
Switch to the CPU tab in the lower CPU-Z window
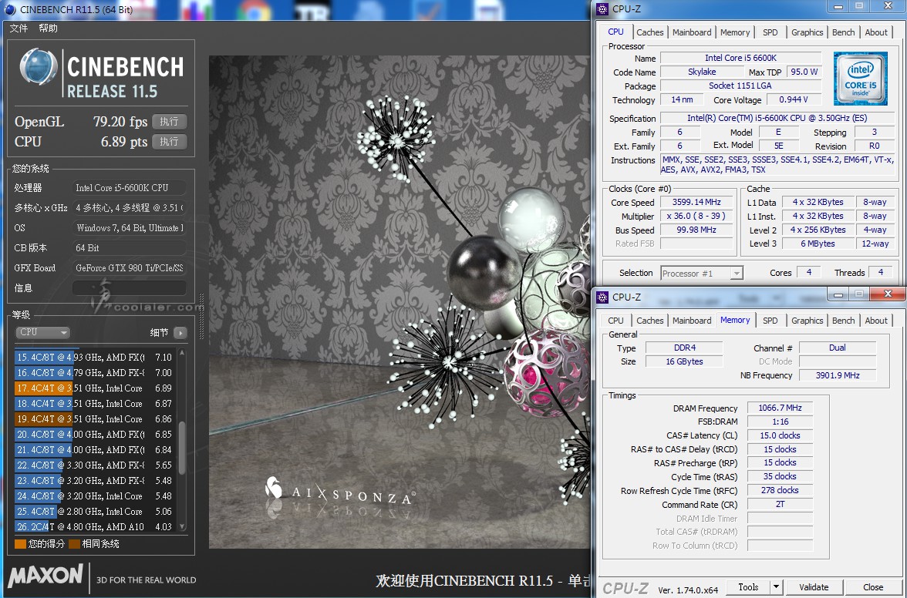pyautogui.click(x=616, y=321)
